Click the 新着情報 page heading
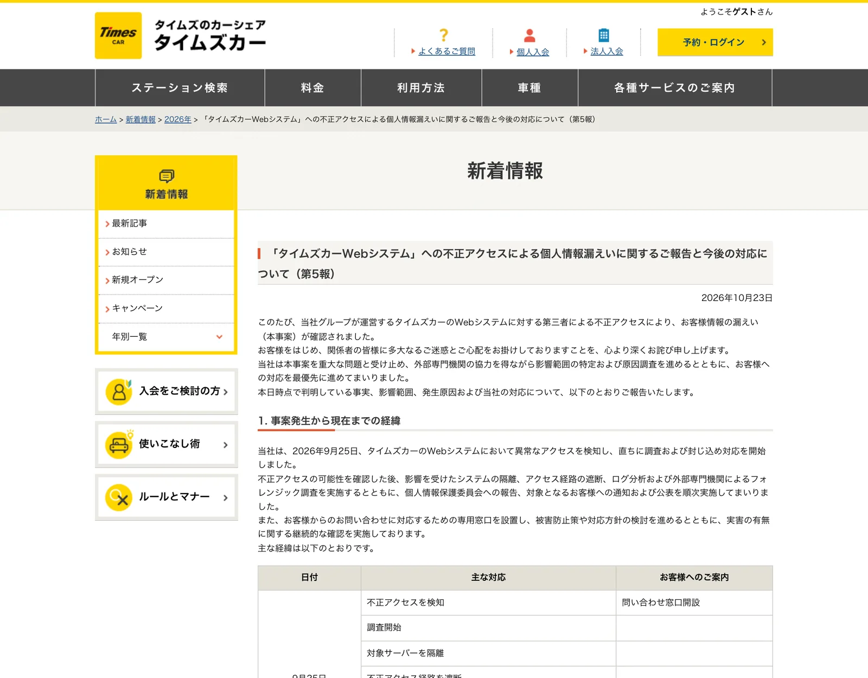Image resolution: width=868 pixels, height=678 pixels. [x=505, y=171]
